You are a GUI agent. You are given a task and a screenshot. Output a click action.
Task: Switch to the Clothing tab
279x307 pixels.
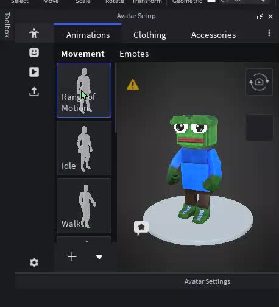point(150,35)
